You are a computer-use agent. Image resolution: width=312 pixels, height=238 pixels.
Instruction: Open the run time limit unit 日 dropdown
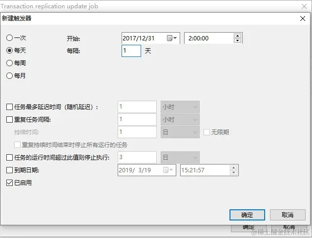pyautogui.click(x=180, y=158)
